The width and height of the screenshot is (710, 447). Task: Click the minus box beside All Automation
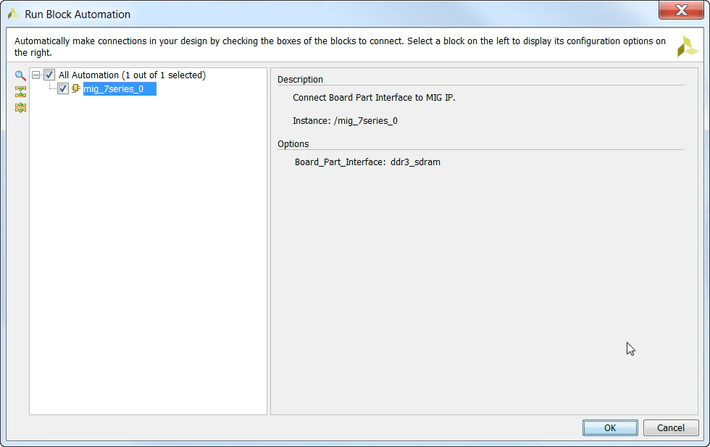36,75
